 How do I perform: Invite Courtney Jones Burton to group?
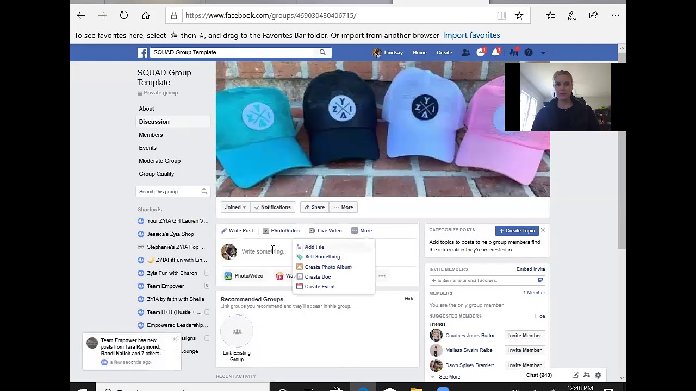click(525, 336)
